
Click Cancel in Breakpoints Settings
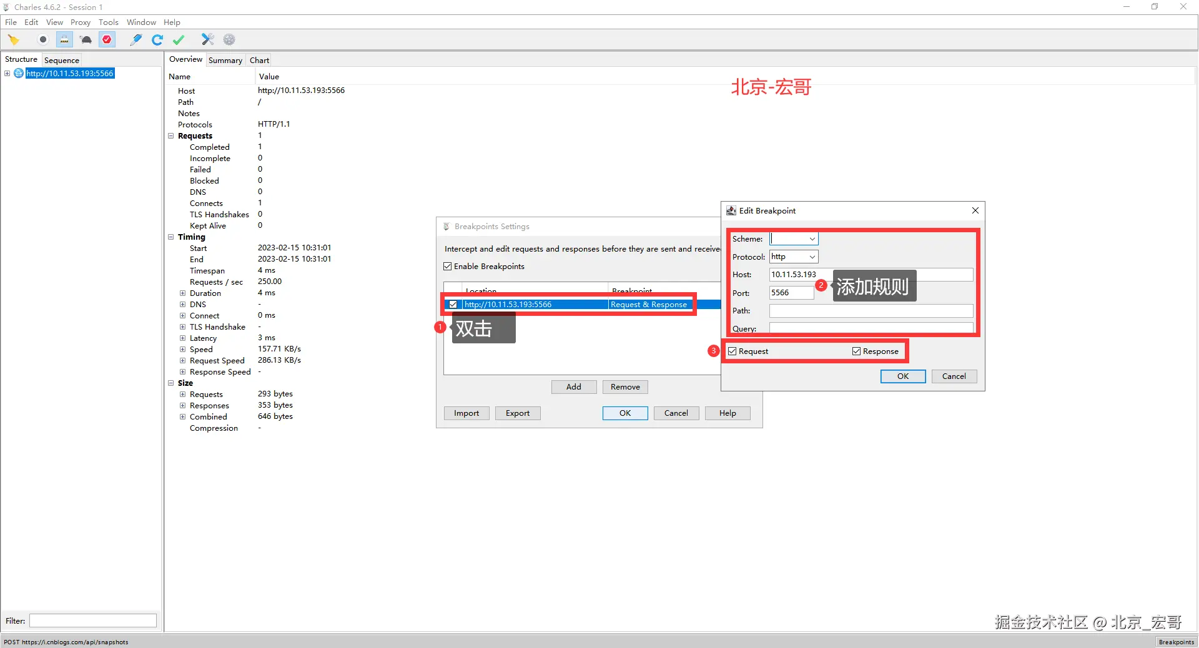coord(676,413)
